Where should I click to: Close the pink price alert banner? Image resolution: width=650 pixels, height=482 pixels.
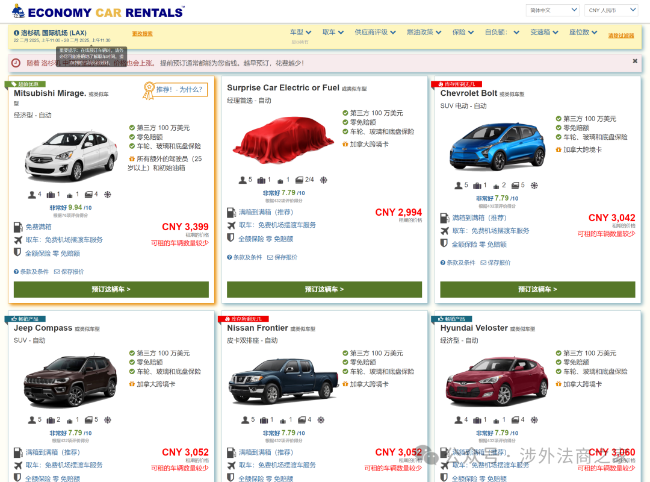tap(635, 61)
